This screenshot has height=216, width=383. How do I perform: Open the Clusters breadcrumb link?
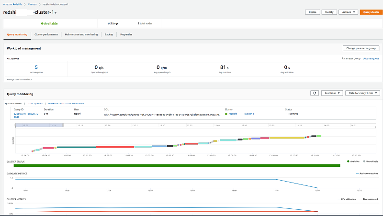click(x=32, y=4)
